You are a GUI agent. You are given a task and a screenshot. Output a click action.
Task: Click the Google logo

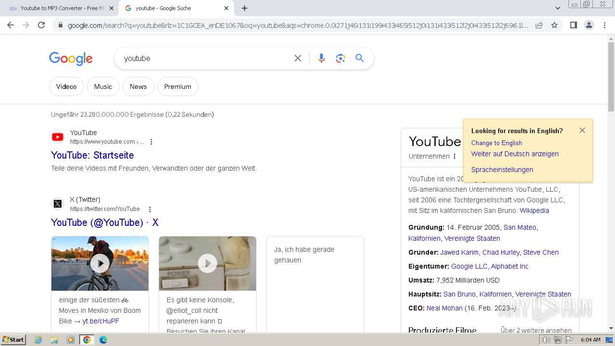point(71,59)
